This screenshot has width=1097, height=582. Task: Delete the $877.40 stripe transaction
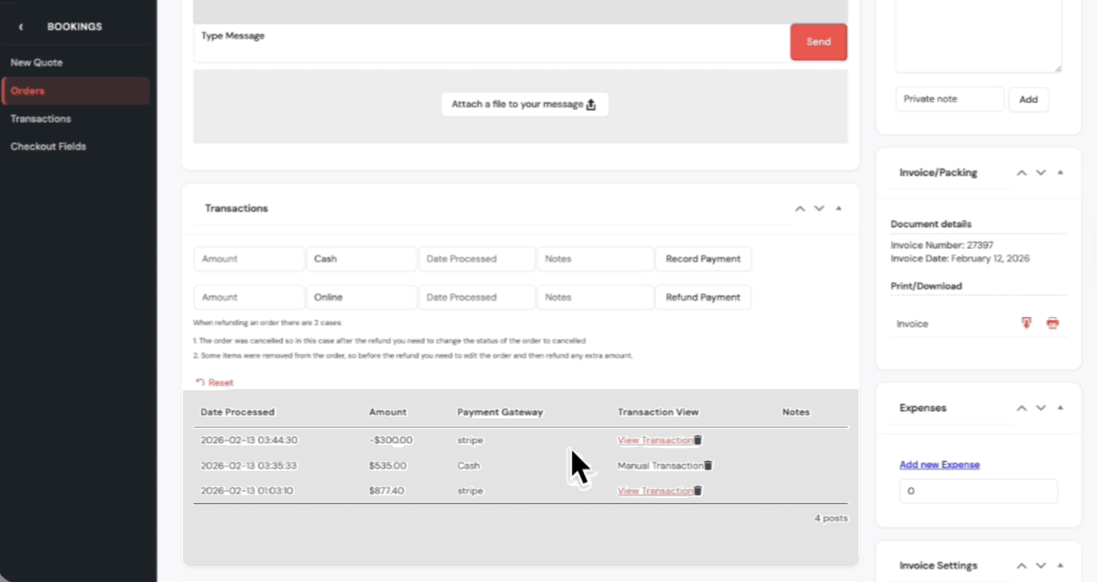[698, 490]
